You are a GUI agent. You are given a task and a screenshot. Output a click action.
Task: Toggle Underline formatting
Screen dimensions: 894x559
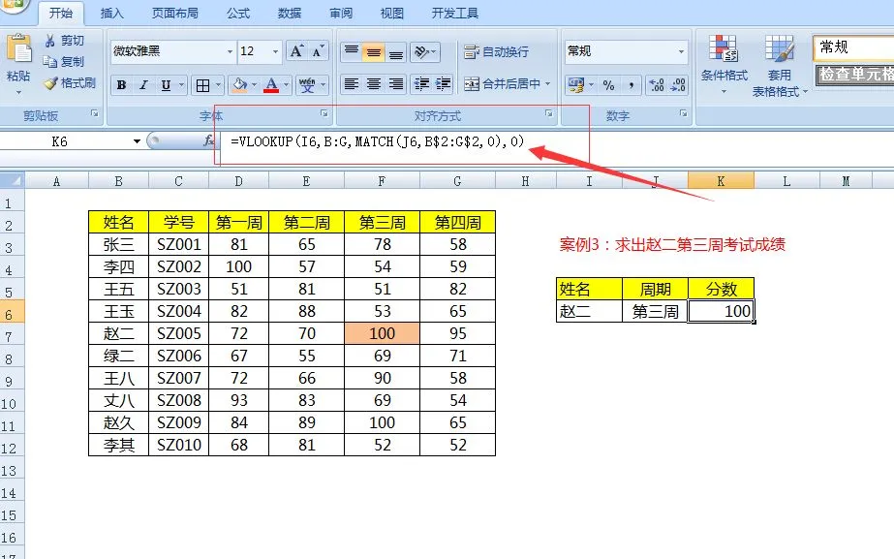[x=166, y=85]
